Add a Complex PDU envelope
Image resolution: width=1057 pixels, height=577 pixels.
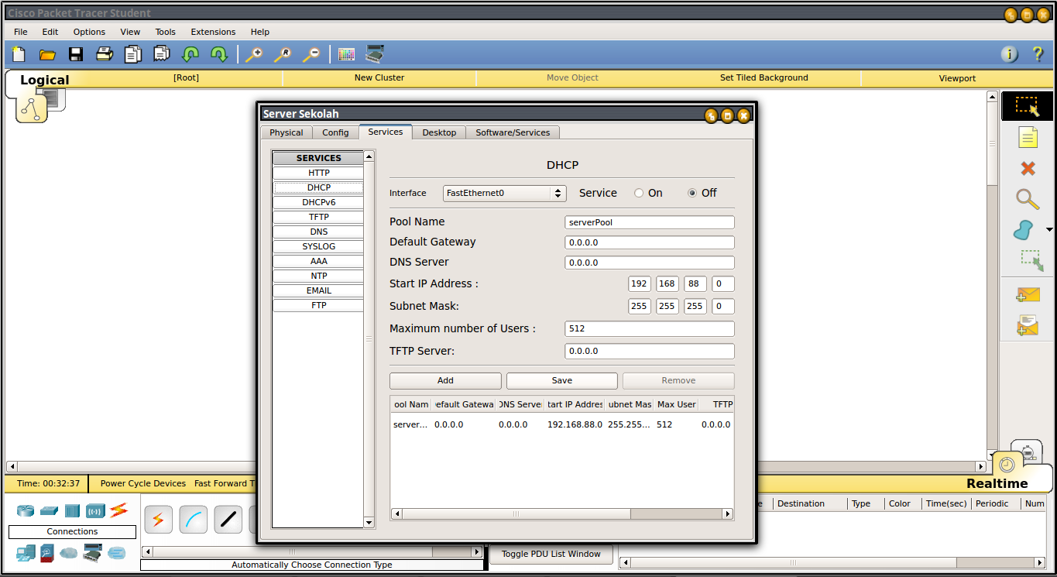(x=1028, y=325)
